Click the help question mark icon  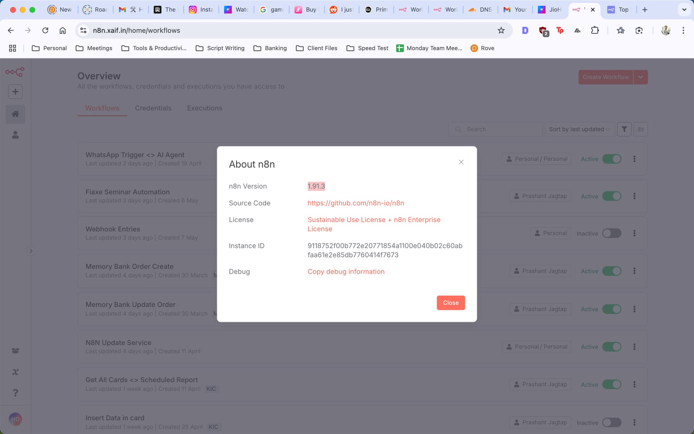[x=15, y=393]
